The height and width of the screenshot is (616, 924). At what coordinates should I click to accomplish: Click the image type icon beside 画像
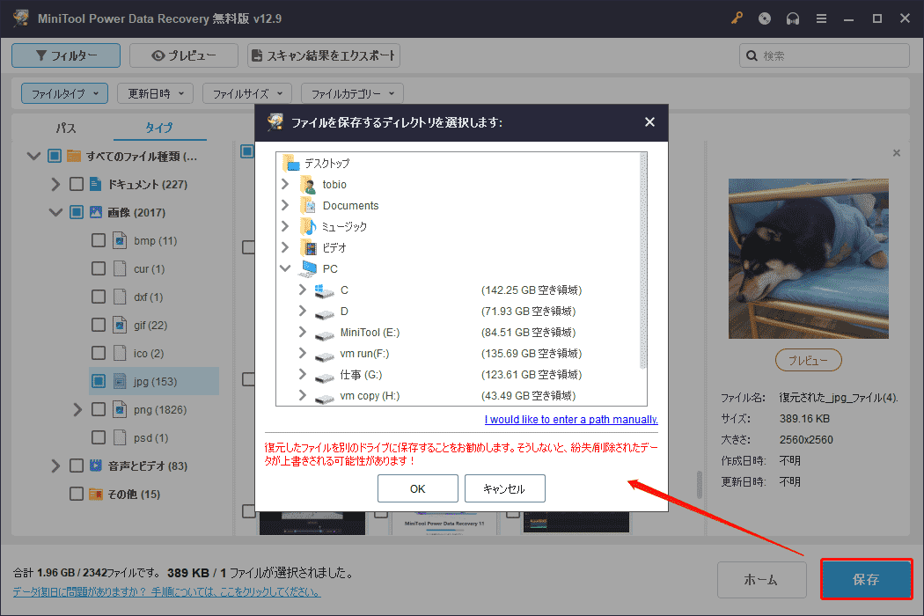[x=95, y=212]
